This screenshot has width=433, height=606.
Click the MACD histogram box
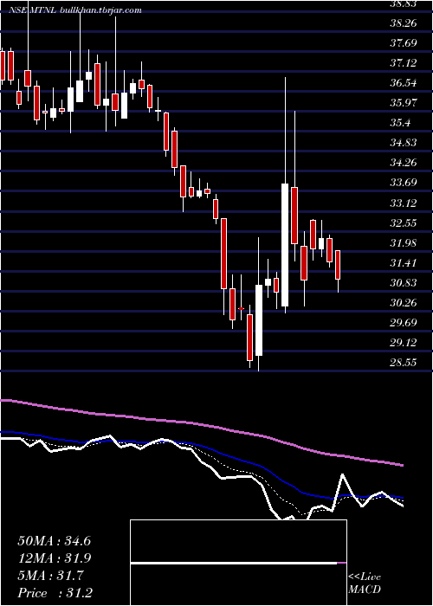tap(238, 563)
